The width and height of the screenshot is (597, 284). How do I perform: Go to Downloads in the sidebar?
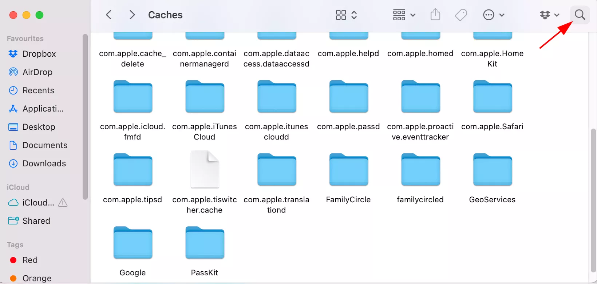44,163
